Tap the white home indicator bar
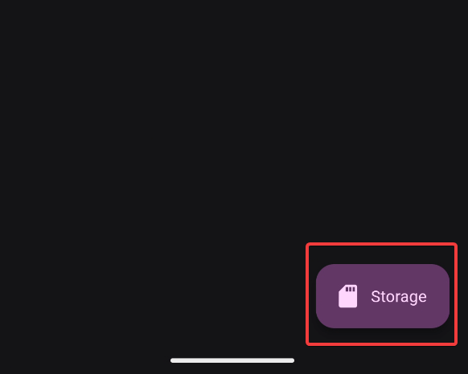 [232, 360]
